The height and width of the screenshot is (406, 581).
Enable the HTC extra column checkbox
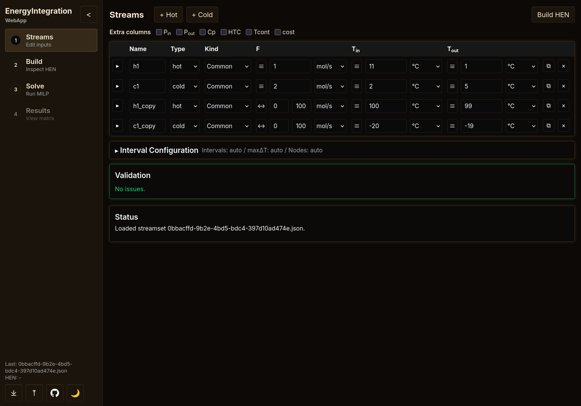click(x=224, y=32)
